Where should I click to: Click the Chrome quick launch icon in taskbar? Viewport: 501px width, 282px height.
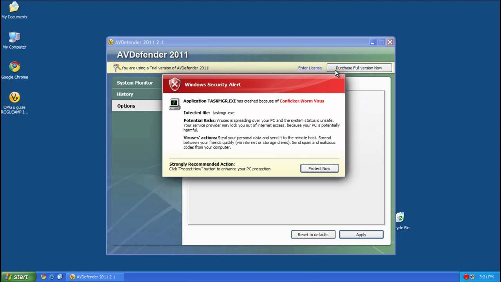click(43, 277)
